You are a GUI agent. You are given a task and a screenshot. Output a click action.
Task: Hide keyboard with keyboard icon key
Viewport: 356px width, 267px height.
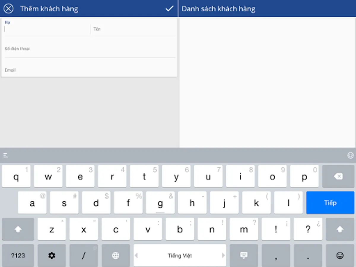tap(244, 255)
